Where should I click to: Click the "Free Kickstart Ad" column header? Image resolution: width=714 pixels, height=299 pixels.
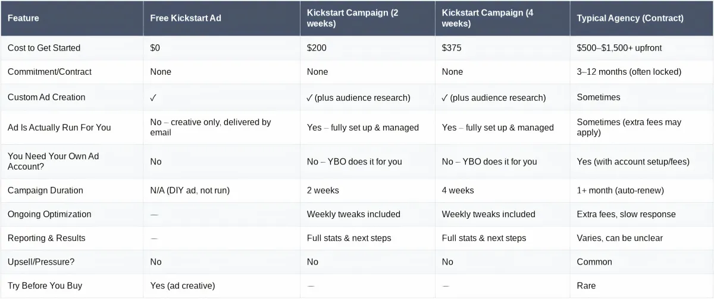(186, 18)
